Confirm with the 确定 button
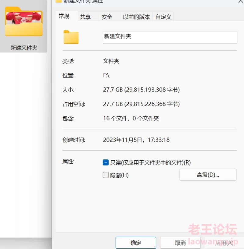The height and width of the screenshot is (249, 244). coord(136,243)
